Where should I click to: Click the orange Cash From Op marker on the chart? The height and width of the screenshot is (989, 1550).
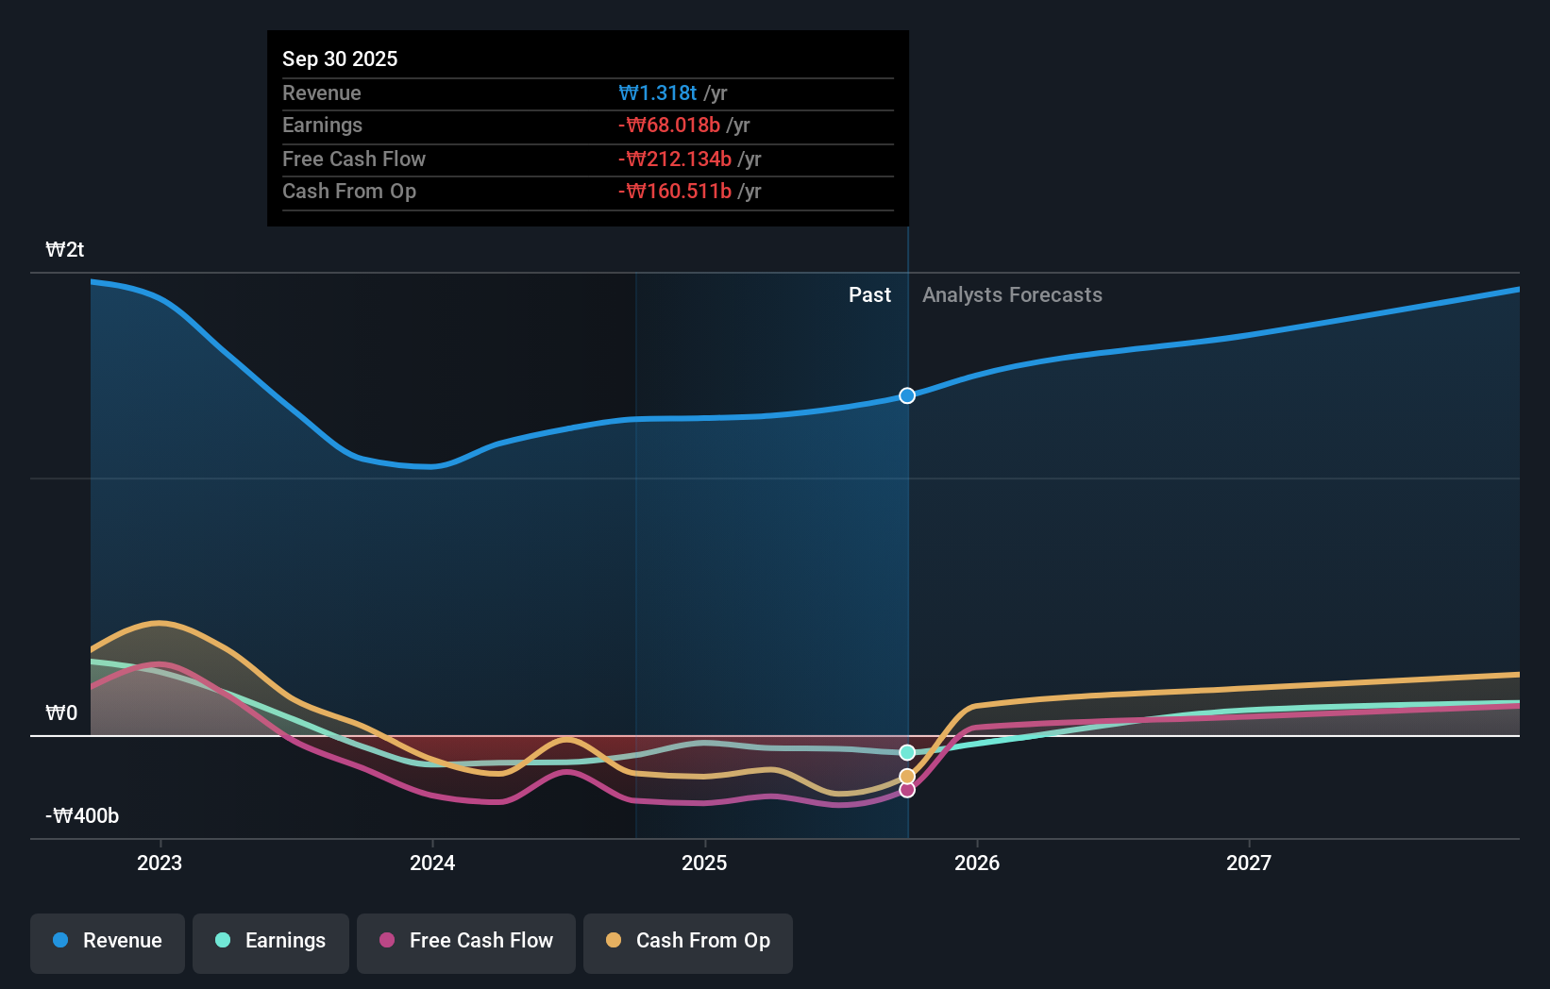click(x=907, y=776)
